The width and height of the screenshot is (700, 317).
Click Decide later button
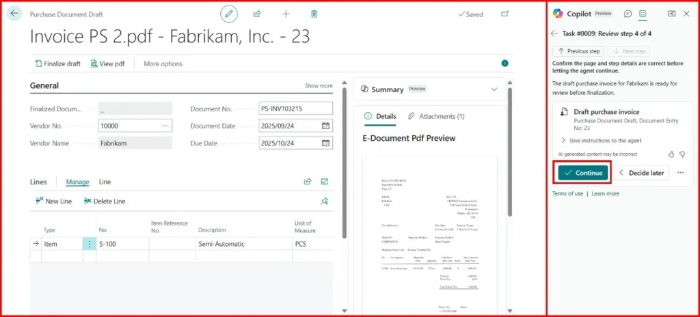[641, 173]
